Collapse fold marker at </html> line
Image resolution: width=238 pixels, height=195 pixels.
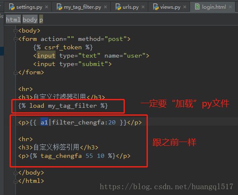pos(15,181)
